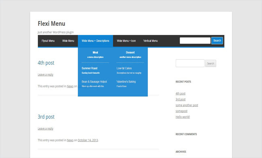Screen dimensions: 262x158
Task: Click the navbar search input field
Action: (x=195, y=41)
